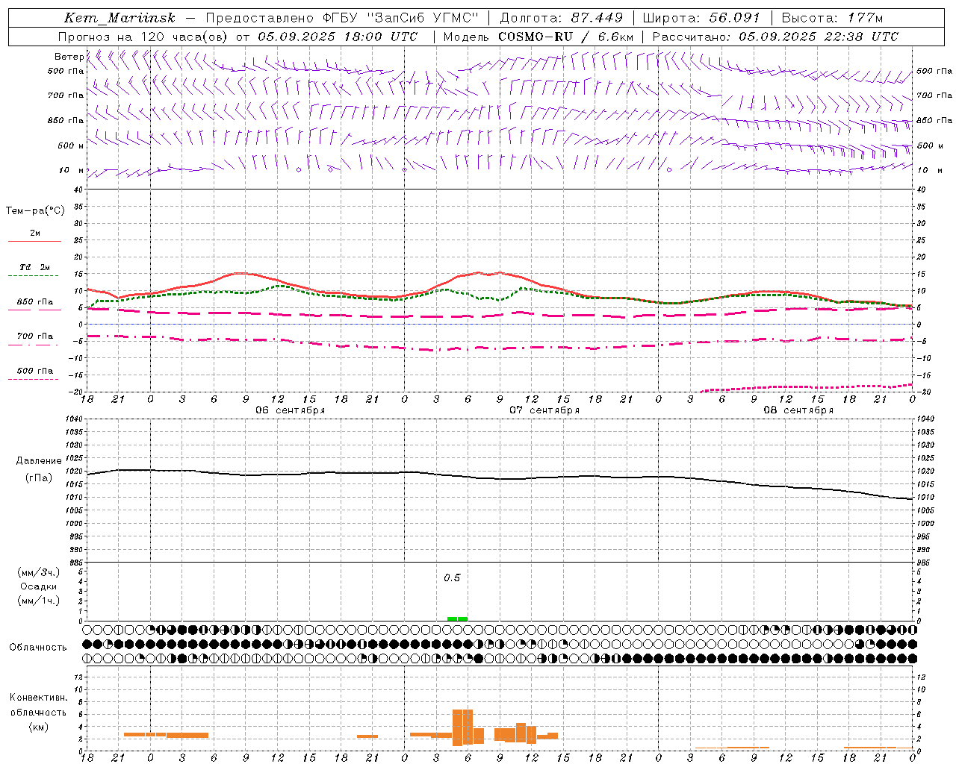The width and height of the screenshot is (956, 764).
Task: Click the Широта: 56.091 field
Action: (701, 18)
